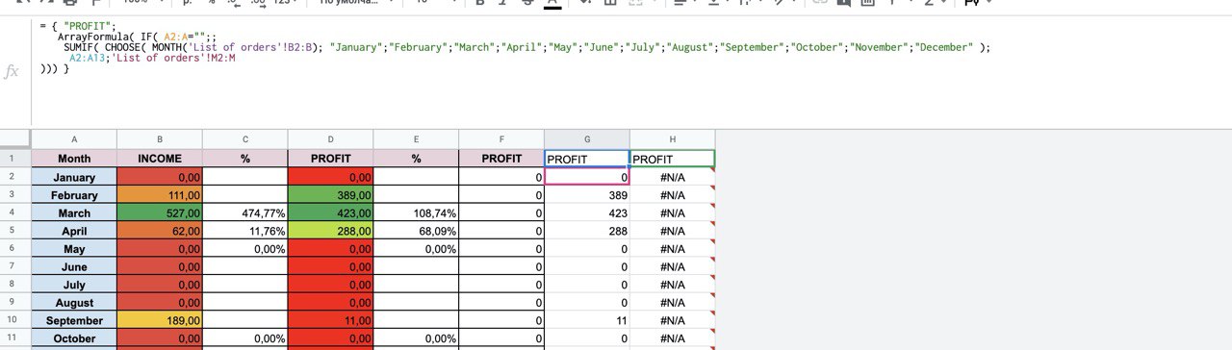Select the October month cell

pyautogui.click(x=74, y=338)
